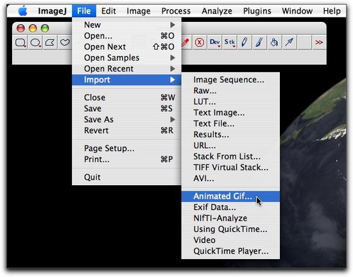
Task: Select the Pencil tool
Action: pyautogui.click(x=245, y=42)
